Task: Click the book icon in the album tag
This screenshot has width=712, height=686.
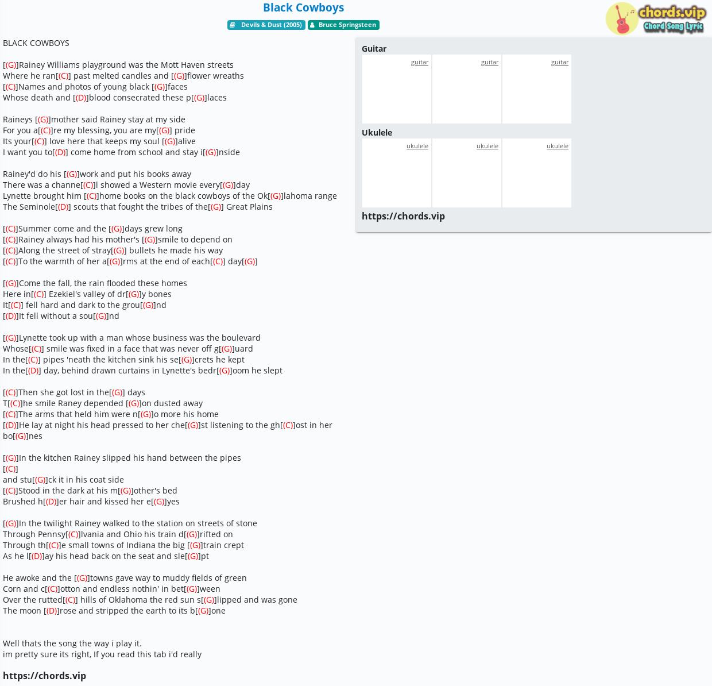Action: tap(233, 25)
